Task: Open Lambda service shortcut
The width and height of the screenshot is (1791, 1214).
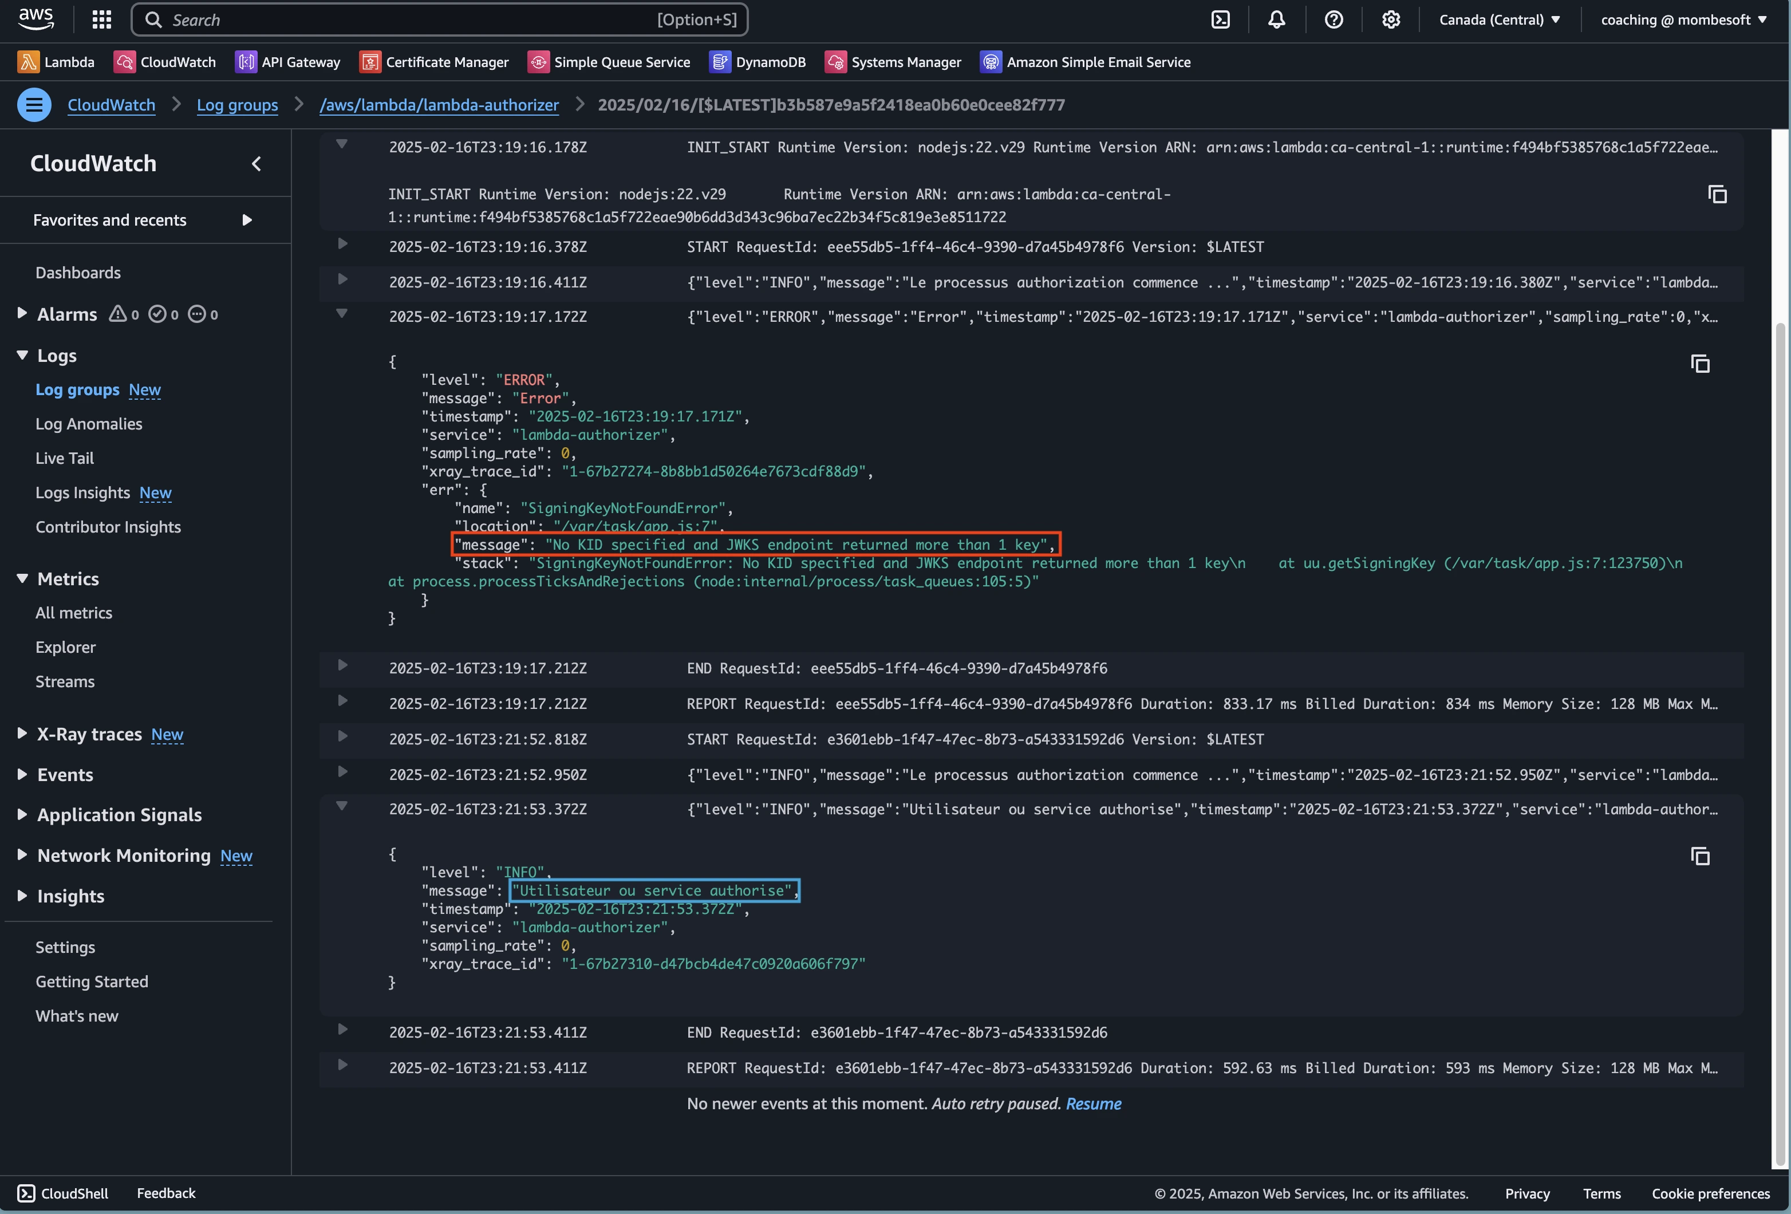Action: click(56, 62)
